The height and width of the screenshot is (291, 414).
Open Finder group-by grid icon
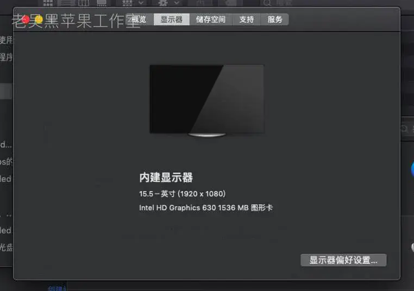pyautogui.click(x=127, y=3)
